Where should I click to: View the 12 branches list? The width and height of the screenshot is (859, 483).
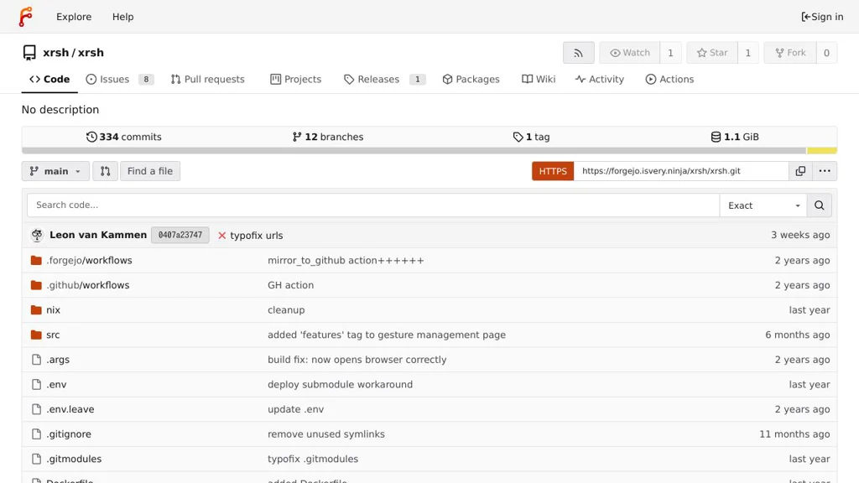click(328, 137)
